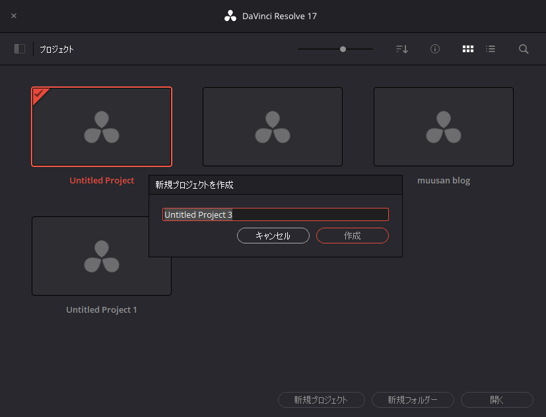Close the Project Manager window
Viewport: 546px width, 417px height.
pos(14,16)
